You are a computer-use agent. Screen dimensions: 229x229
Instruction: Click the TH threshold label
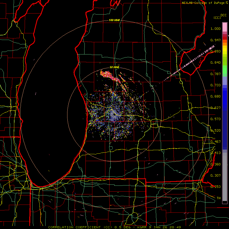tap(219, 198)
